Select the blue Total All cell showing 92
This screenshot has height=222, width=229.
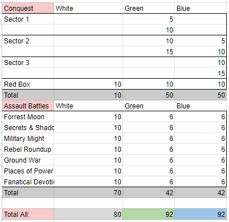[x=201, y=214]
